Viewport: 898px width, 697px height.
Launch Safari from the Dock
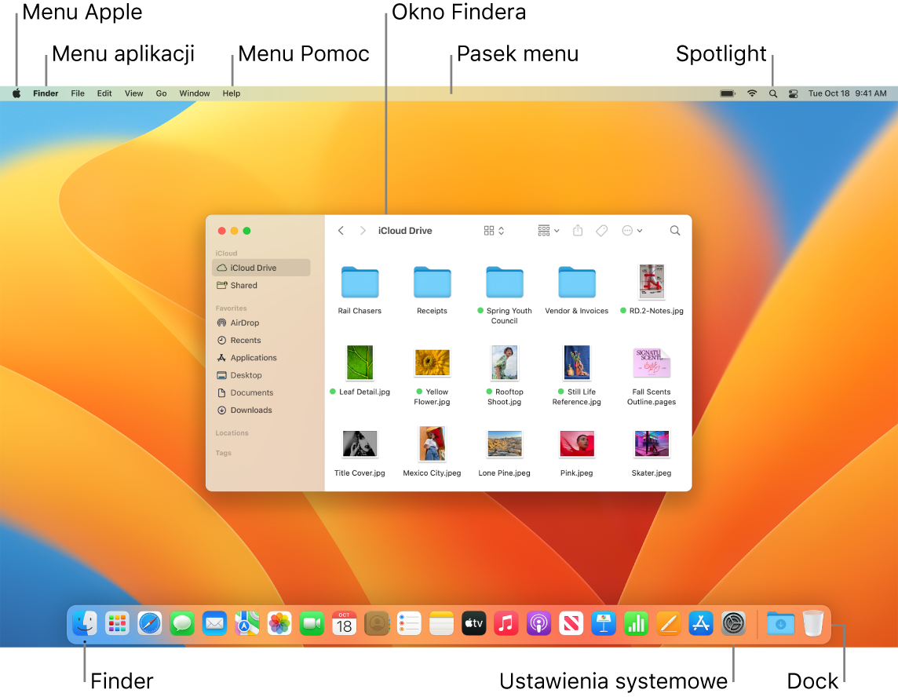(149, 623)
